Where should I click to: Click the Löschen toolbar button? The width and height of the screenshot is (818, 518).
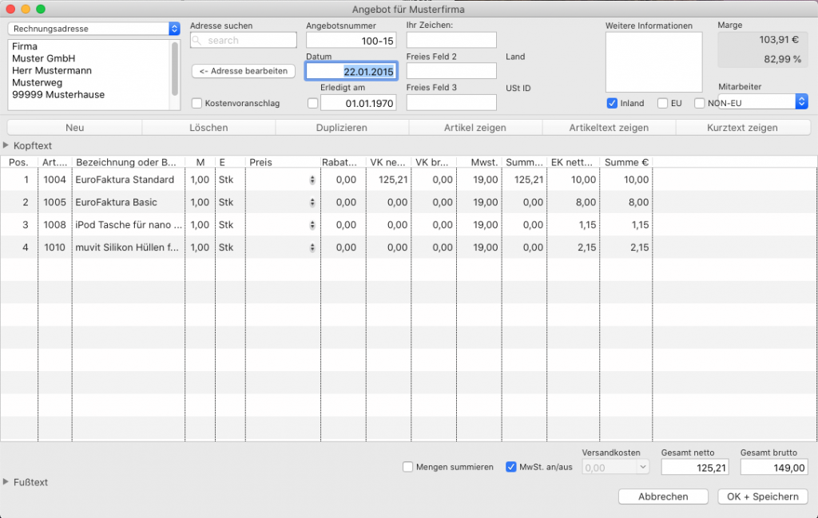208,128
